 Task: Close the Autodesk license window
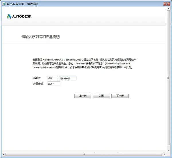[x=166, y=4]
